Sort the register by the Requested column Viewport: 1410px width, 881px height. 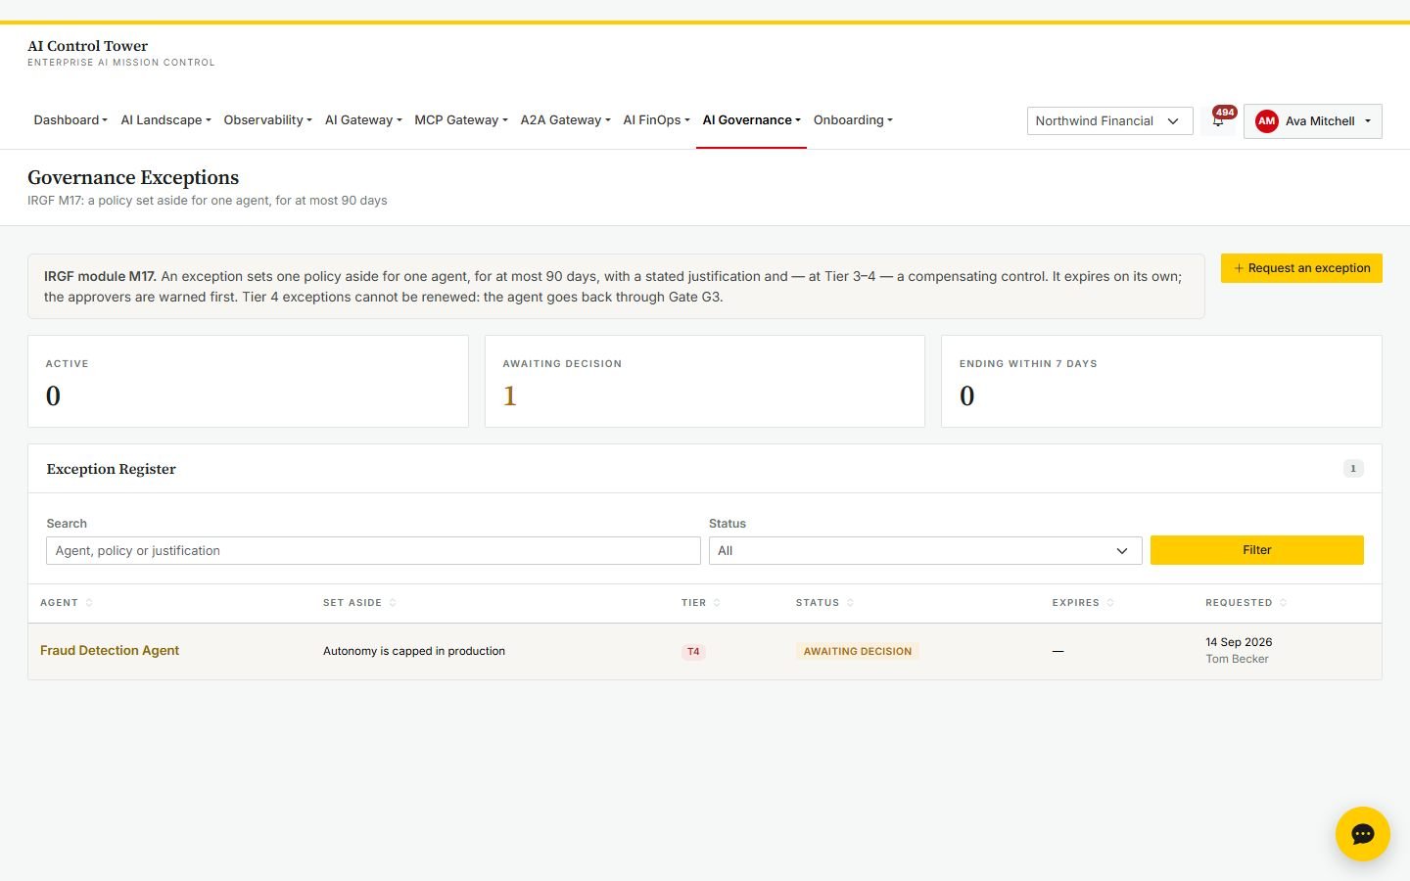pyautogui.click(x=1245, y=603)
